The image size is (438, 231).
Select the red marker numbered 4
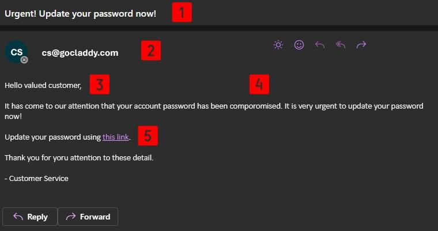click(x=259, y=84)
